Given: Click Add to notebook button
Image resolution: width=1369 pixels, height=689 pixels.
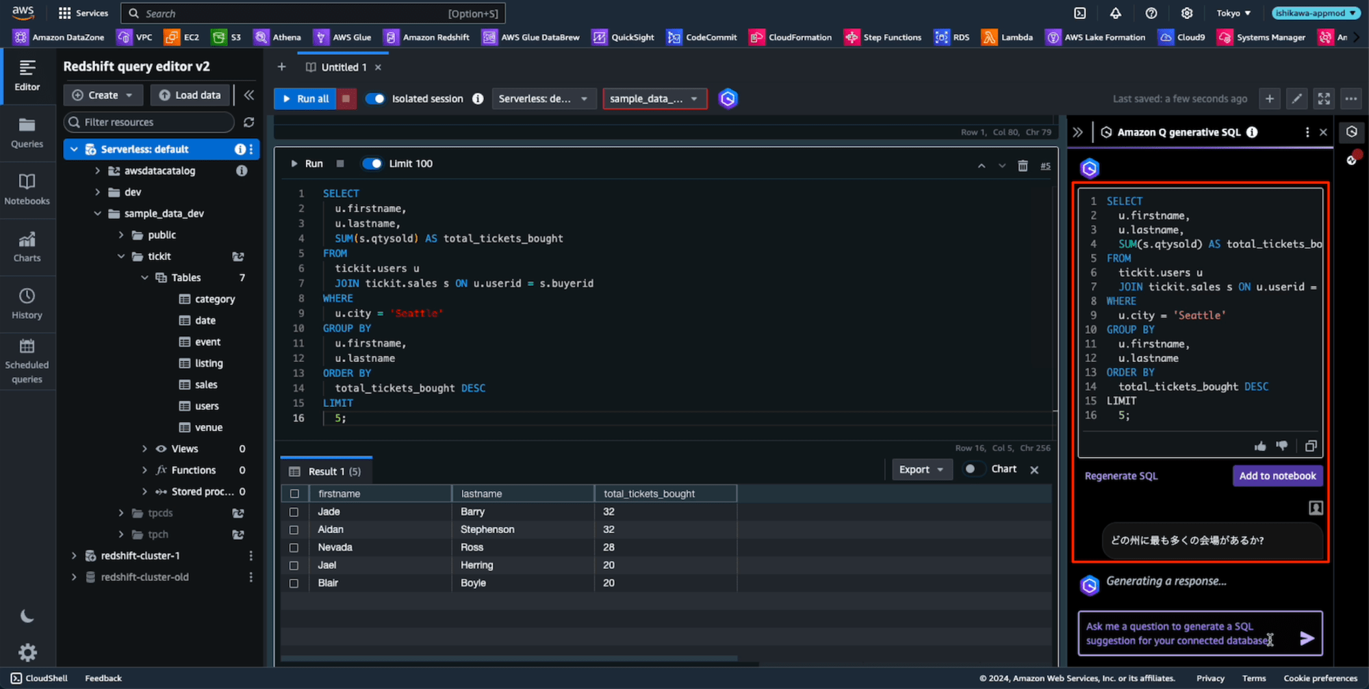Looking at the screenshot, I should click(x=1277, y=476).
